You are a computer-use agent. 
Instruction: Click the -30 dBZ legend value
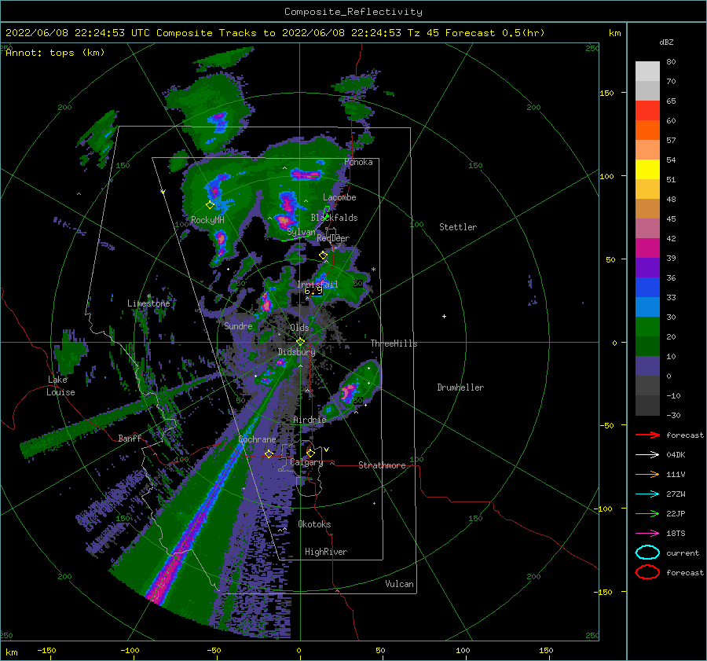pos(673,415)
